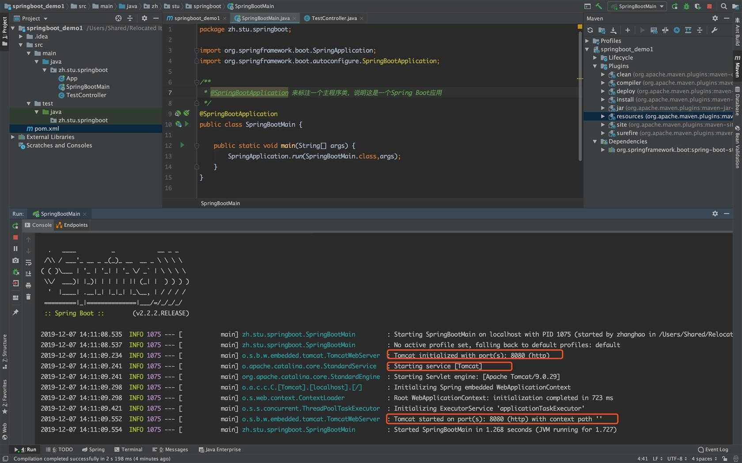This screenshot has height=463, width=742.
Task: Toggle Skip Tests mode in Maven
Action: (x=677, y=30)
